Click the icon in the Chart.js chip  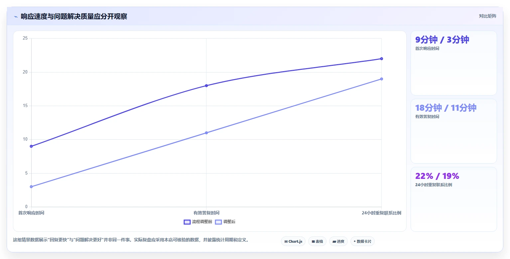[x=286, y=242]
